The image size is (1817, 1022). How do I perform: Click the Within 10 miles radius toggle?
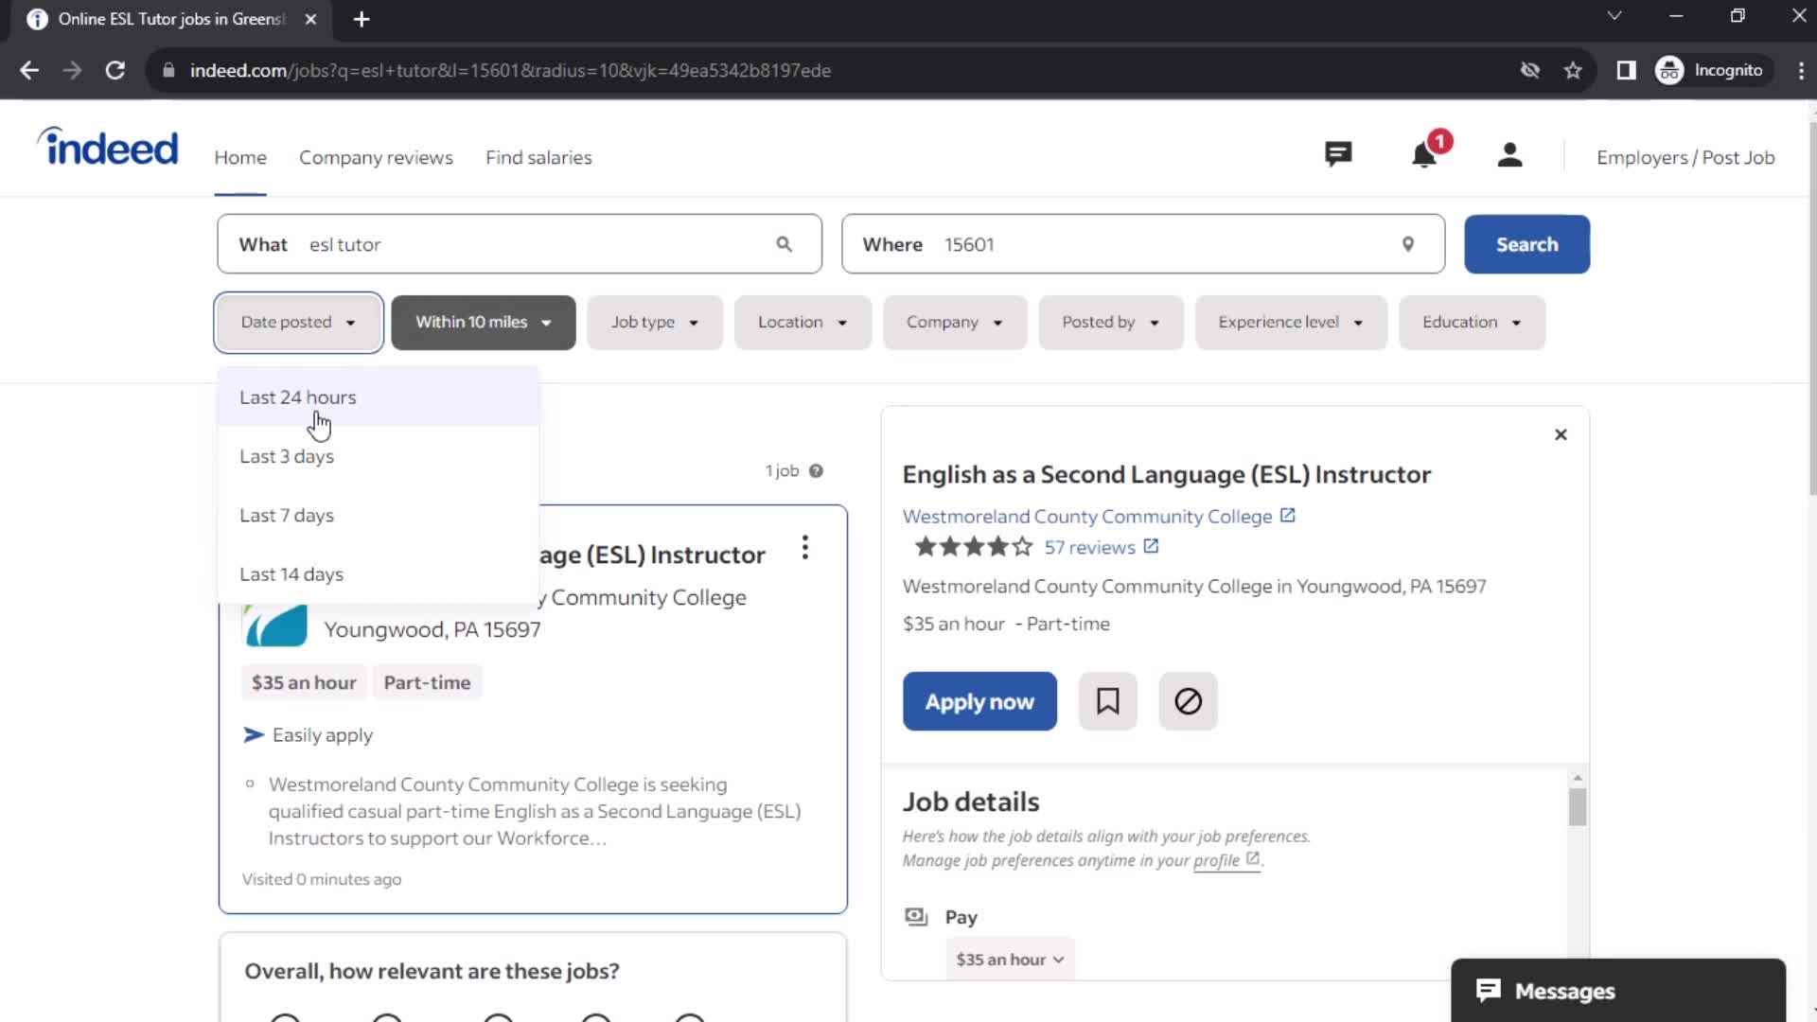point(483,322)
